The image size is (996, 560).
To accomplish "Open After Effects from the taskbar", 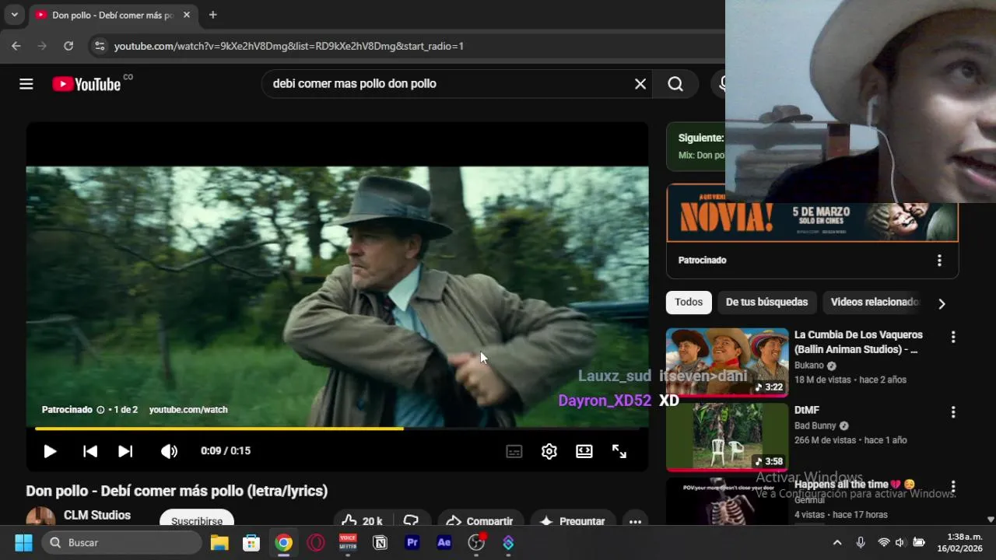I will click(444, 543).
